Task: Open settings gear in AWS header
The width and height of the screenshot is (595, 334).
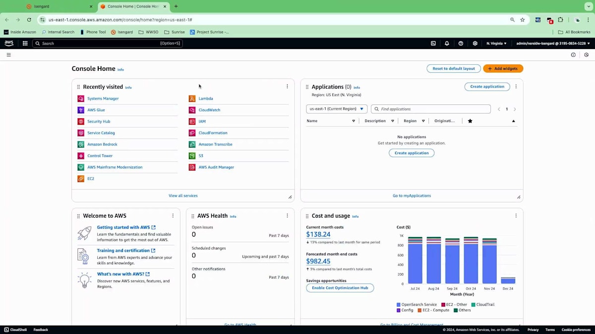Action: (475, 44)
